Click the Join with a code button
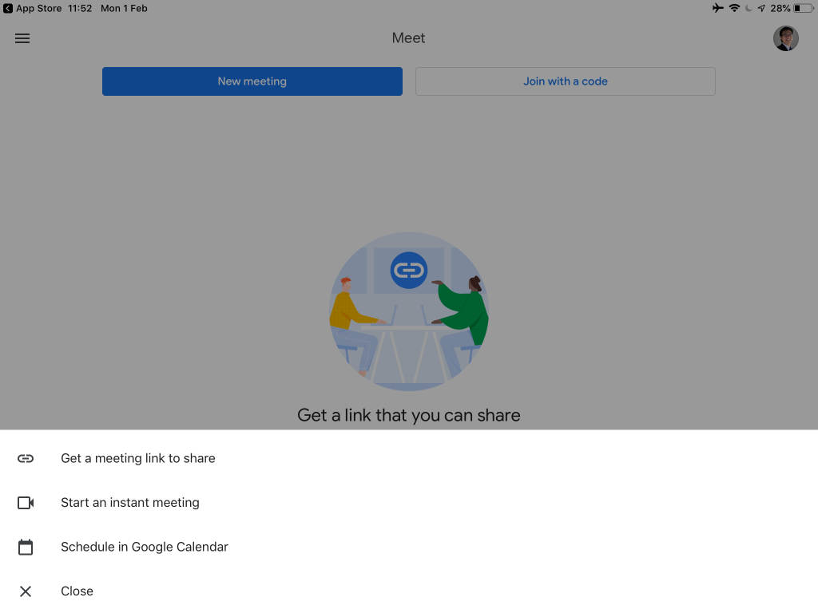818x613 pixels. point(565,81)
